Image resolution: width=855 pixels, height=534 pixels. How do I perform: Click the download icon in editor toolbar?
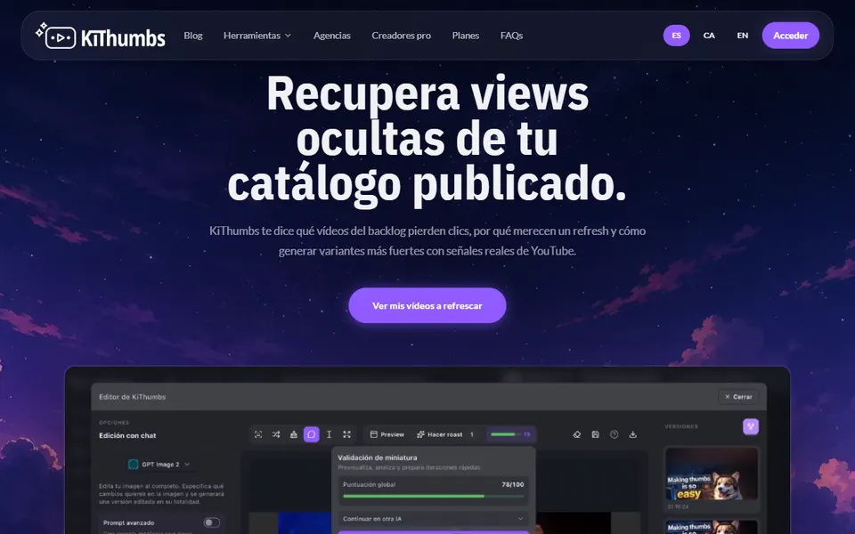(632, 434)
